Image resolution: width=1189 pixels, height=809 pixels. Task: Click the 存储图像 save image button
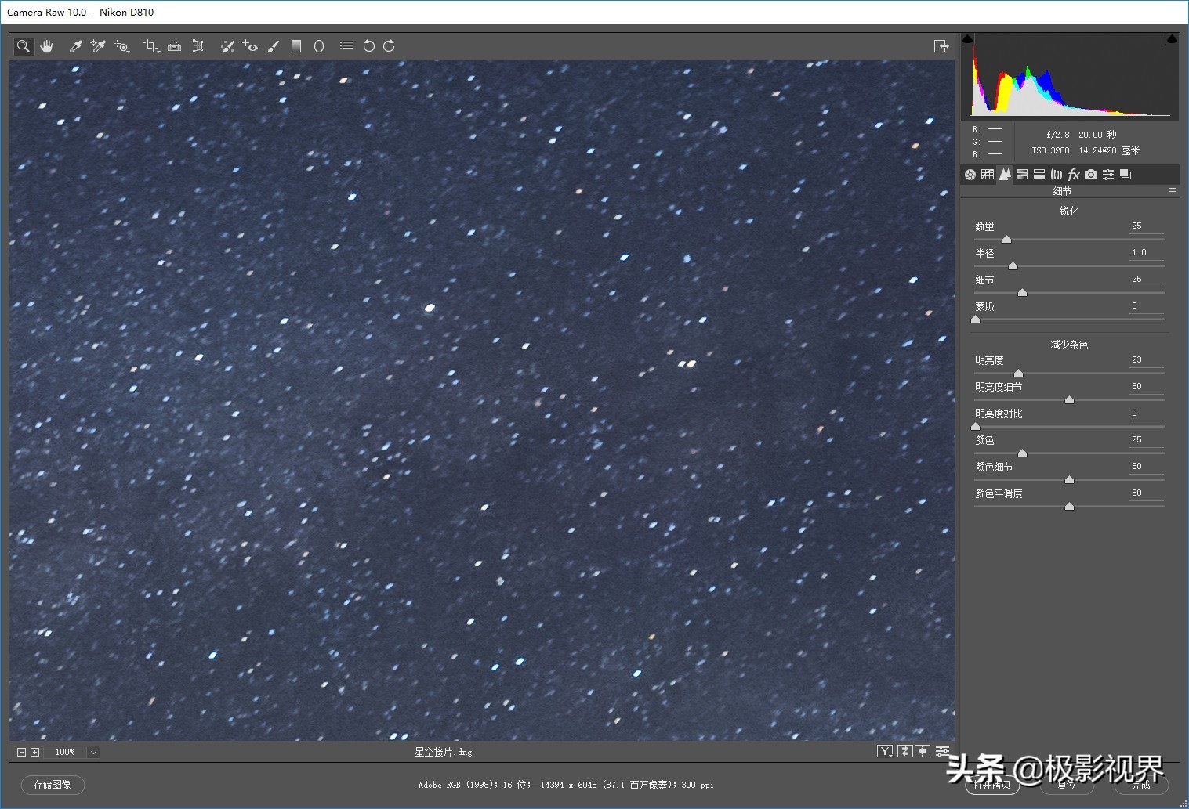(x=53, y=785)
